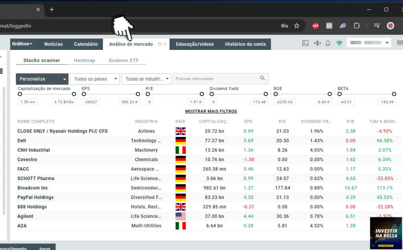
Task: Close the Análise de mercado tab
Action: (x=165, y=44)
